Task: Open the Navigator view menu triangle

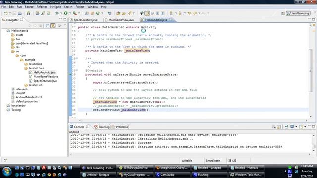Action: 65,25
